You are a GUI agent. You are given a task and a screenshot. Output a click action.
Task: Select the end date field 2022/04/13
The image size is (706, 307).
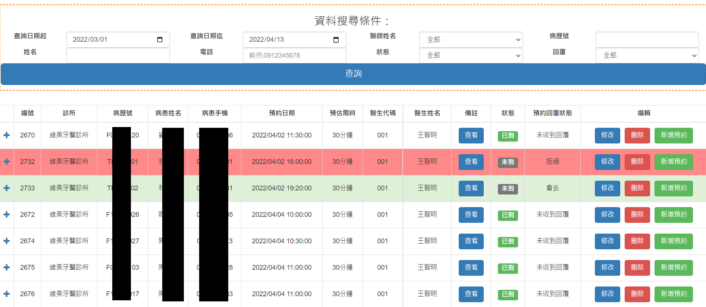[x=295, y=39]
